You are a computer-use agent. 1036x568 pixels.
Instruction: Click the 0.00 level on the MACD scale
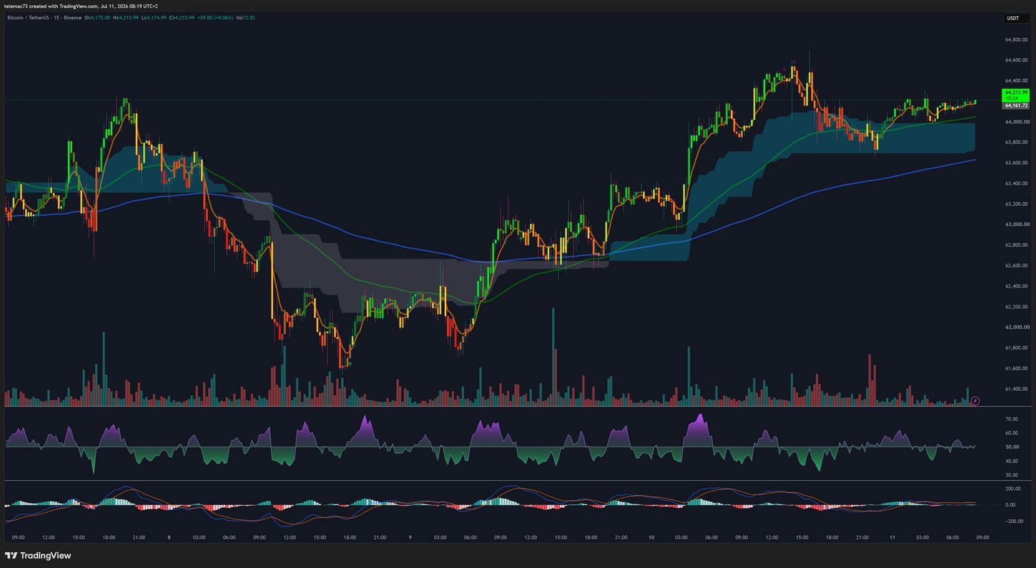(1010, 505)
